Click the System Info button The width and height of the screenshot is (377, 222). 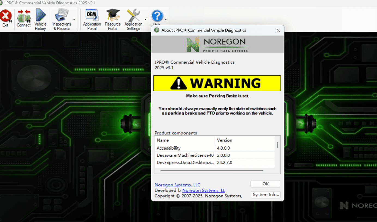click(x=266, y=195)
